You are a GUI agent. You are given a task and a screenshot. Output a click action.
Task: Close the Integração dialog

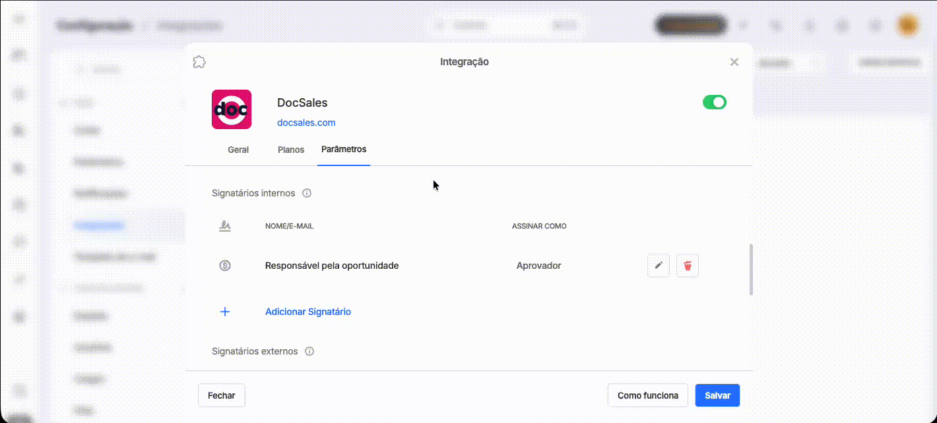pos(734,62)
